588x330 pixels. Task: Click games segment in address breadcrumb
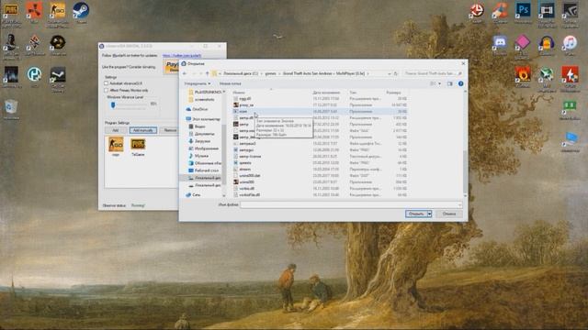[270, 73]
